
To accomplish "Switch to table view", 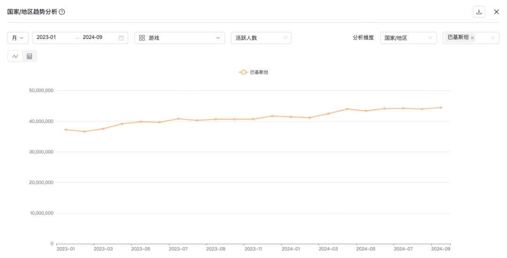I will coord(30,56).
